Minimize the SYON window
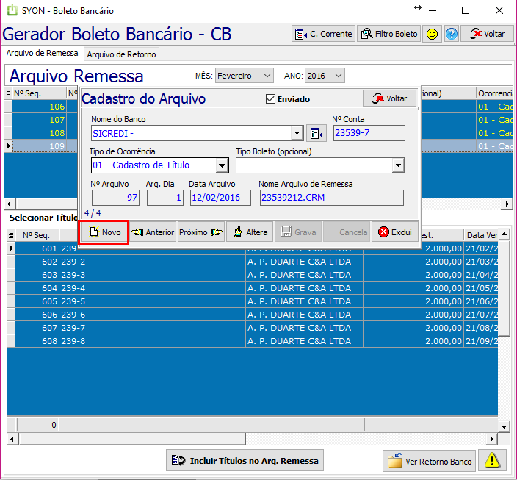This screenshot has height=480, width=517. click(x=433, y=10)
